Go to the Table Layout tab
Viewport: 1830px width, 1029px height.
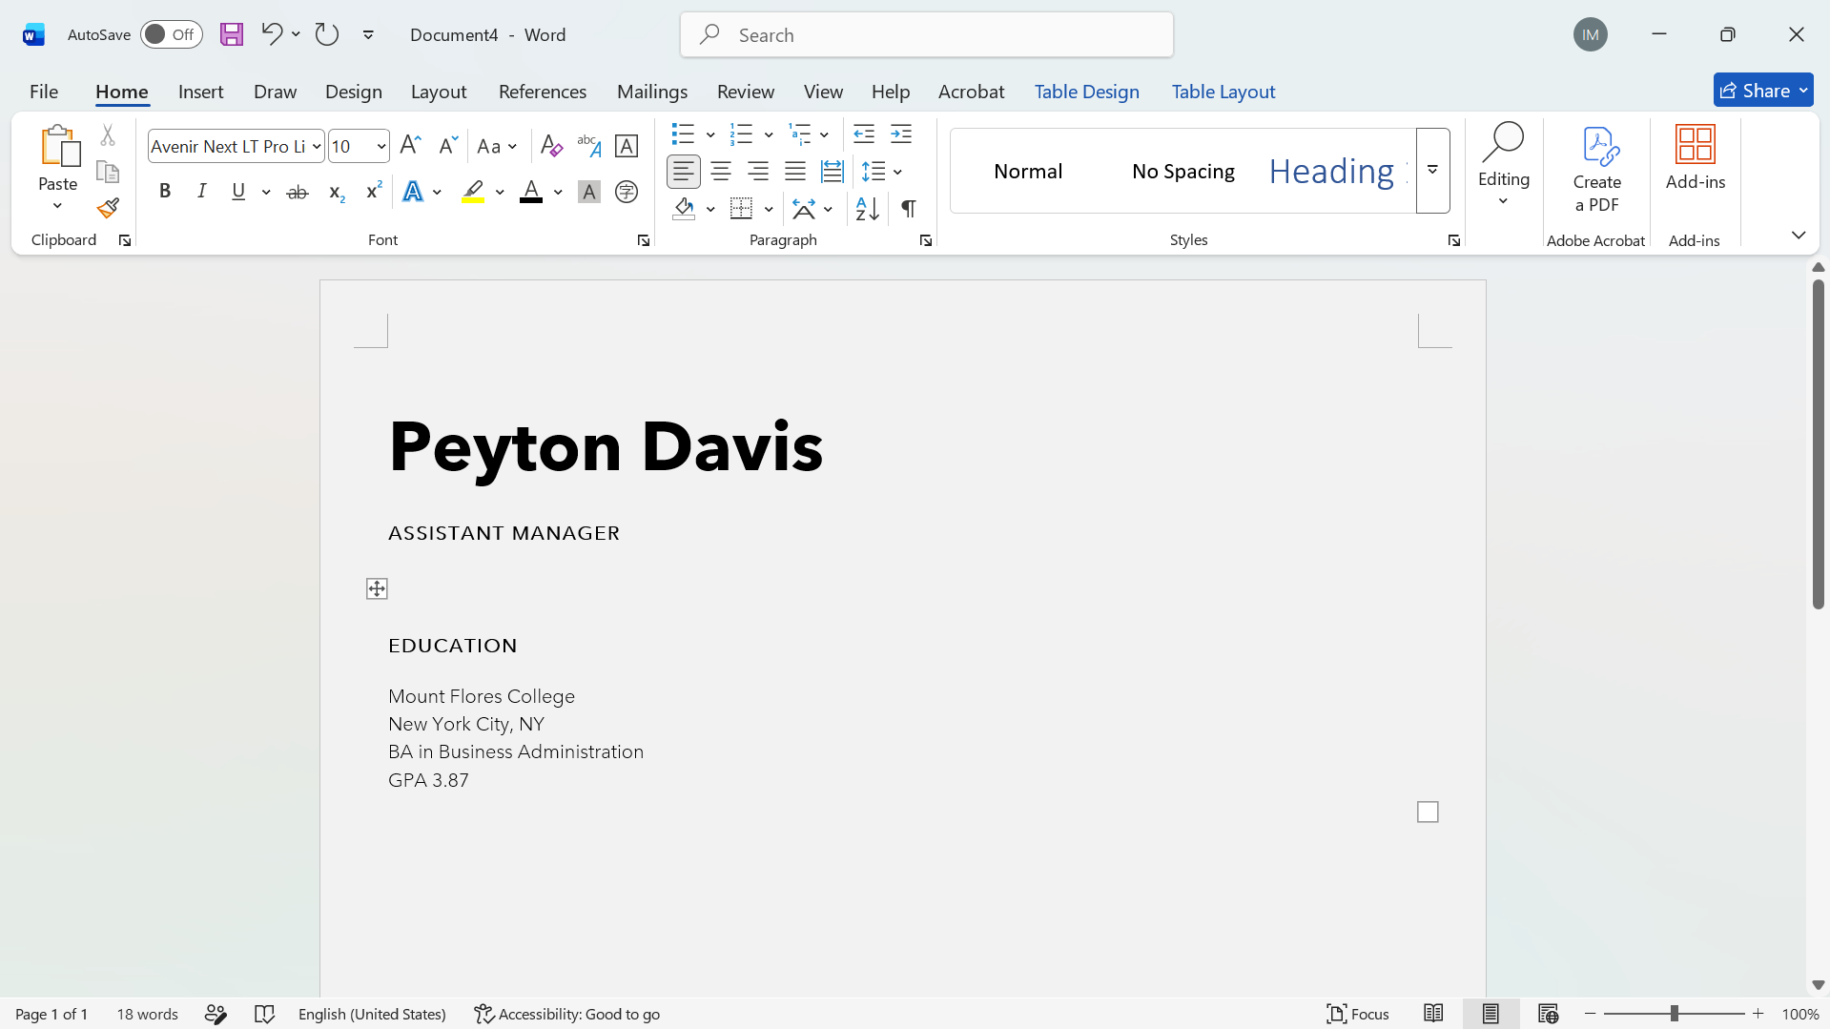(x=1223, y=92)
